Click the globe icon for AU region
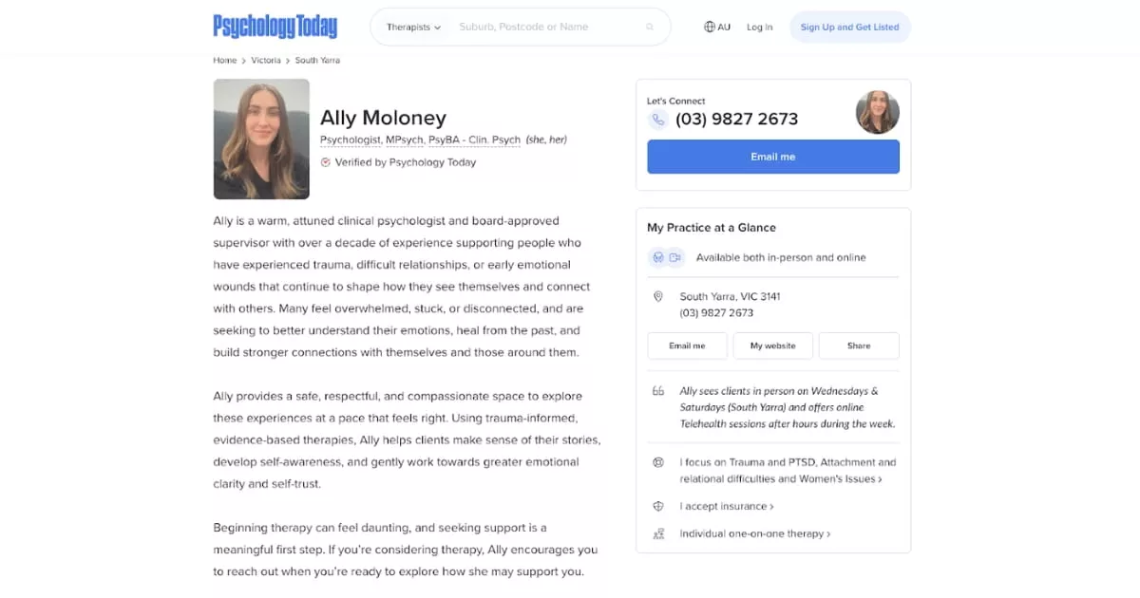This screenshot has height=598, width=1140. coord(710,28)
